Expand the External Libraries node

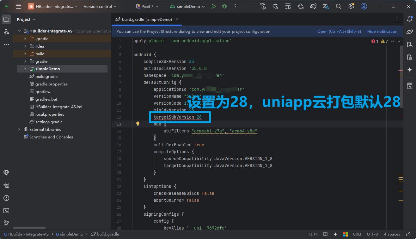click(x=19, y=130)
